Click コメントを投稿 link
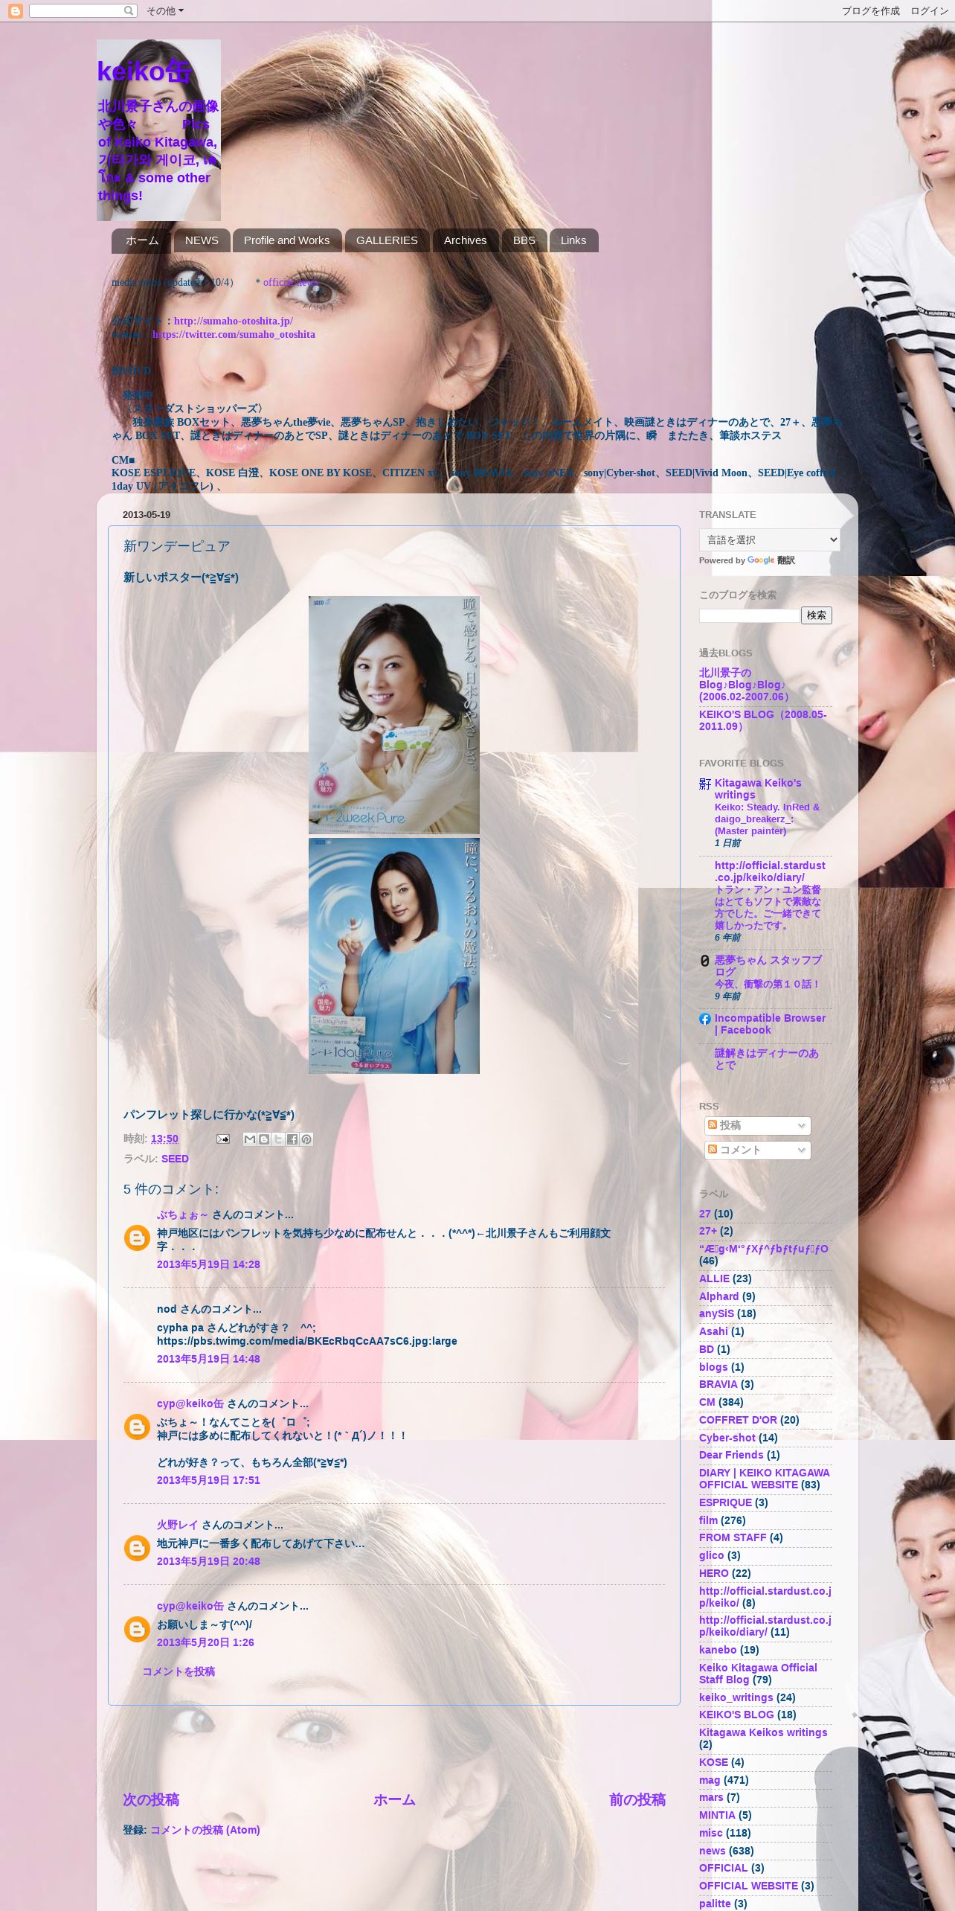The width and height of the screenshot is (955, 1911). tap(179, 1671)
